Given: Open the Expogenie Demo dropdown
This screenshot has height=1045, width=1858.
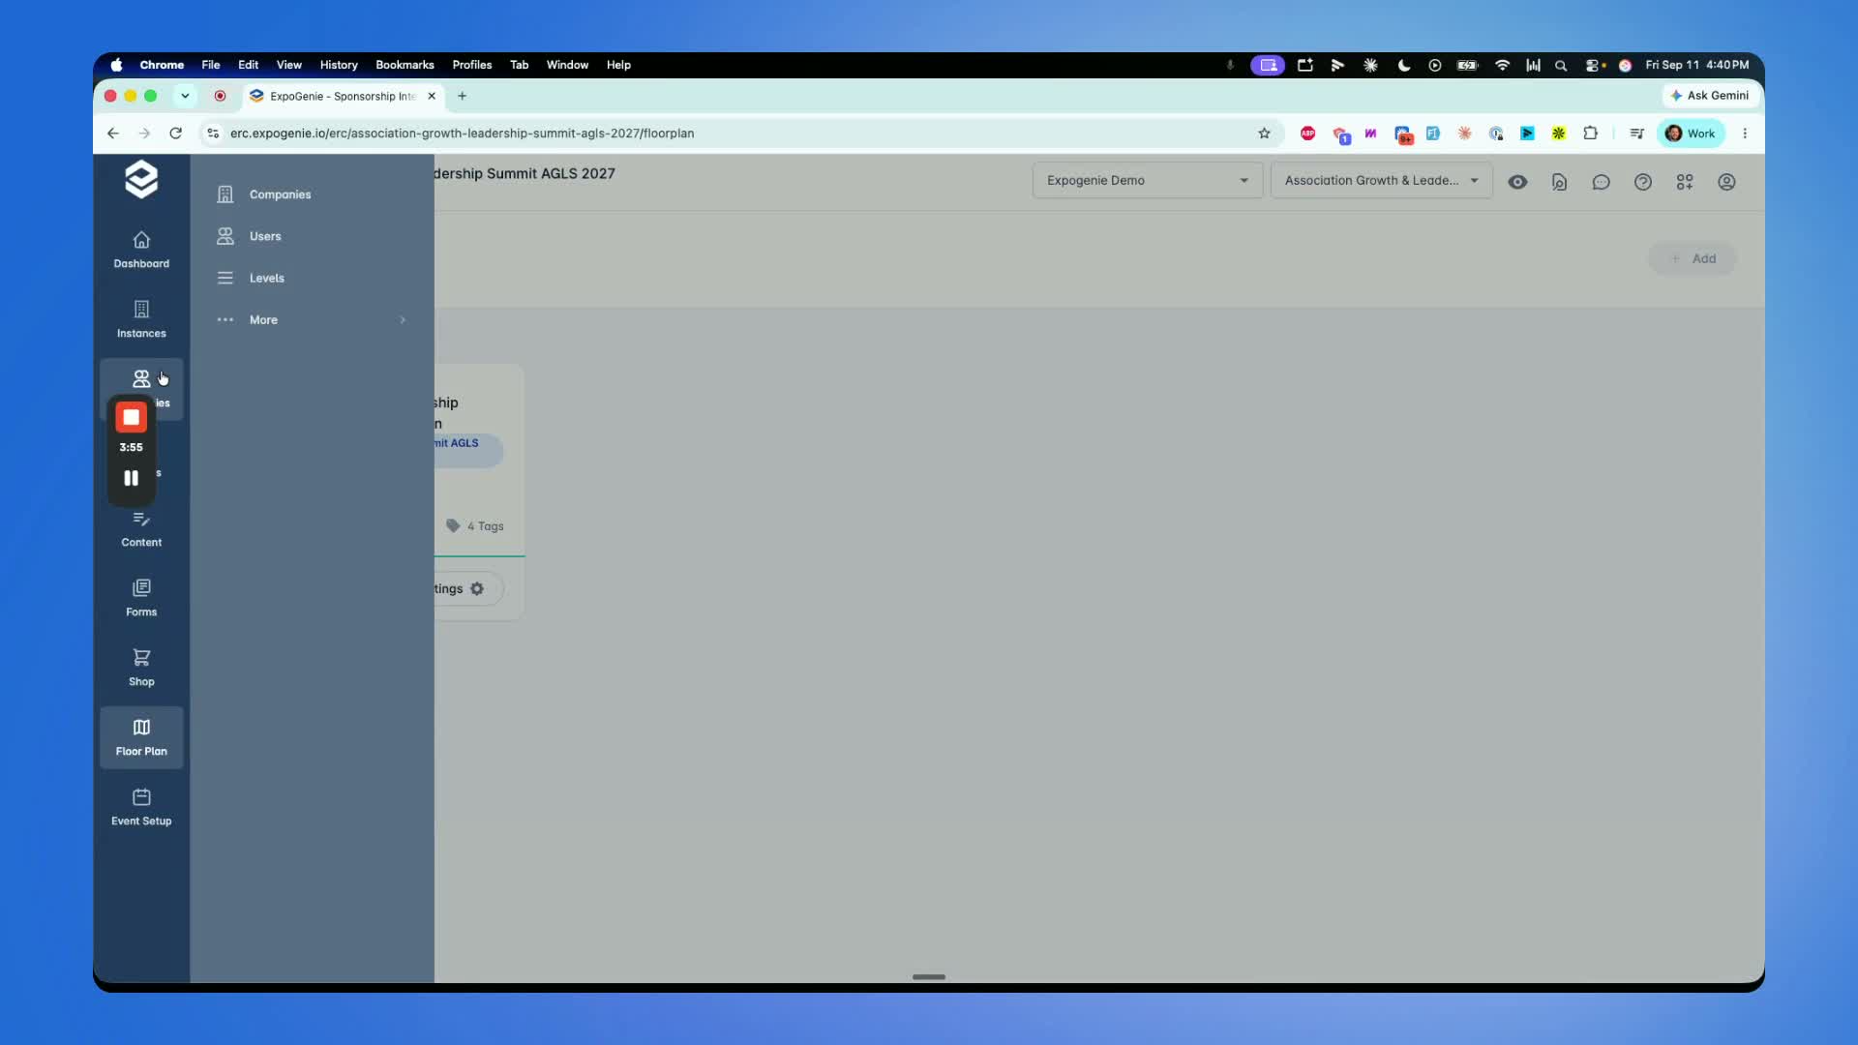Looking at the screenshot, I should [1147, 181].
